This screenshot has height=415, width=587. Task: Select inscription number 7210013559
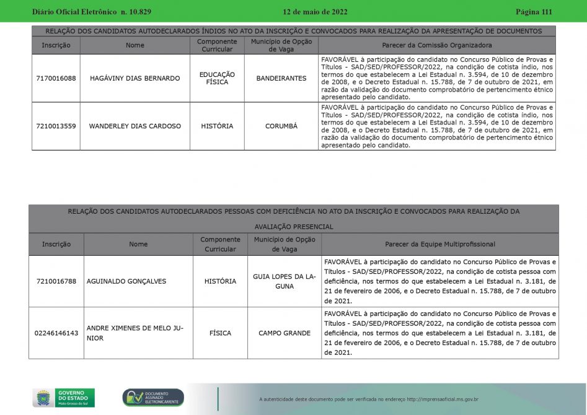[56, 126]
